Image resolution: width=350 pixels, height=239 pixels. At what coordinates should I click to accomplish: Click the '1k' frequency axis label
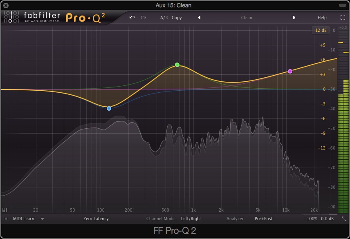click(193, 210)
